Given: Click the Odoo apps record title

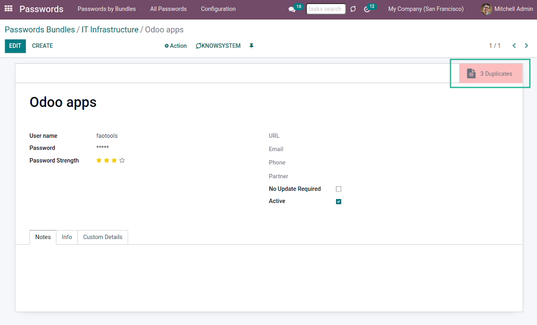Looking at the screenshot, I should coord(63,103).
